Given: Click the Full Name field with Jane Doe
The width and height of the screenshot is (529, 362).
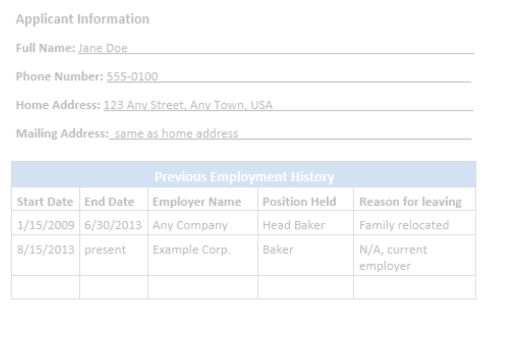Looking at the screenshot, I should pos(276,48).
